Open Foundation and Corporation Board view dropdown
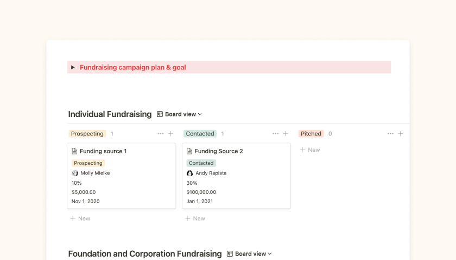 click(x=249, y=253)
